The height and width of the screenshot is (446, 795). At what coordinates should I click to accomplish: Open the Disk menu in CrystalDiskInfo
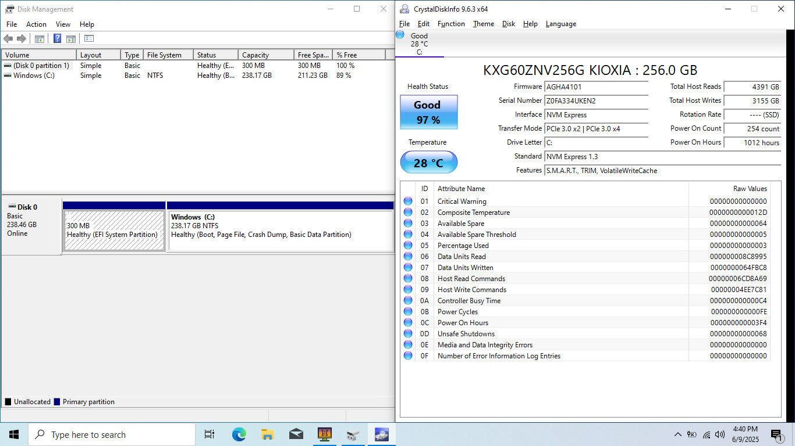pyautogui.click(x=509, y=24)
